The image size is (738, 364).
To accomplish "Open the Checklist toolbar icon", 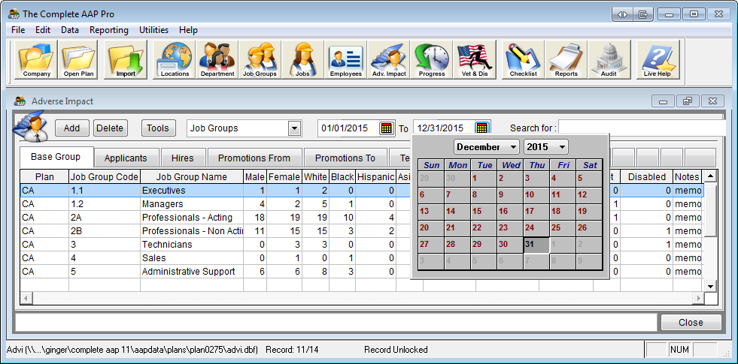I will point(524,59).
